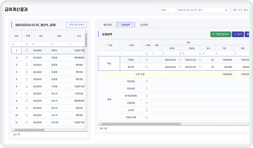Viewport: 253px width, 148px height.
Task: Check the box for employee 1011015
Action: 27,57
